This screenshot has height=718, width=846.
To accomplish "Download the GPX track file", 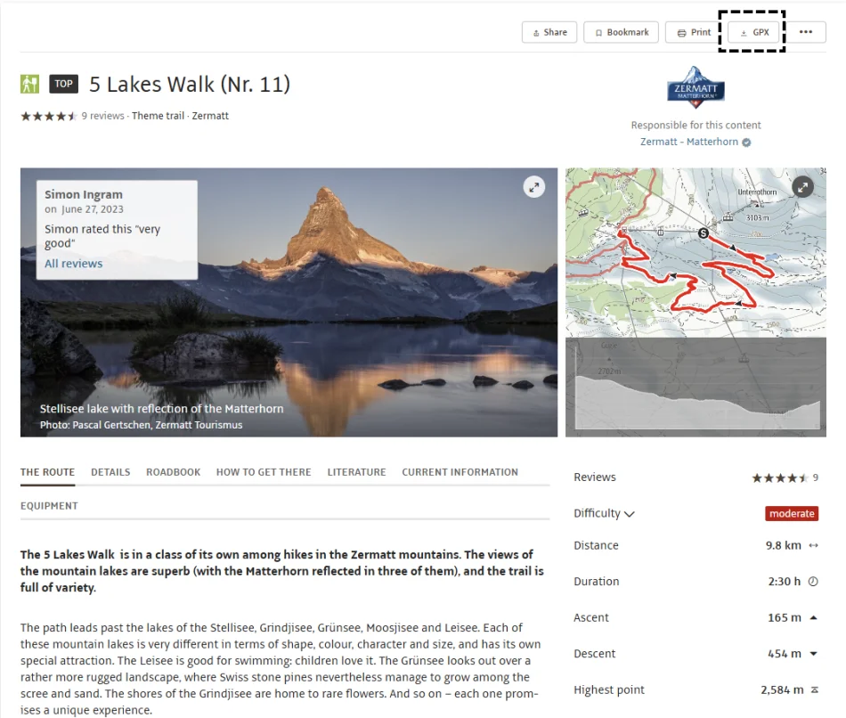I will coord(753,32).
